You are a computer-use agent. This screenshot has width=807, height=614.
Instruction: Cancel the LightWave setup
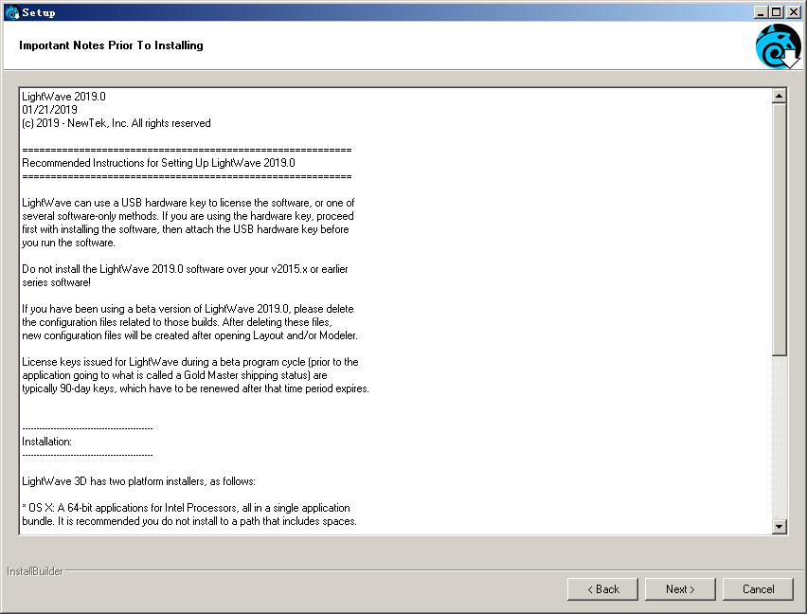(x=758, y=588)
